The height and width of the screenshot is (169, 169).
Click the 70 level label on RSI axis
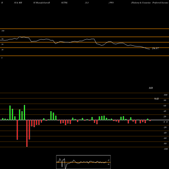click(x=2, y=39)
